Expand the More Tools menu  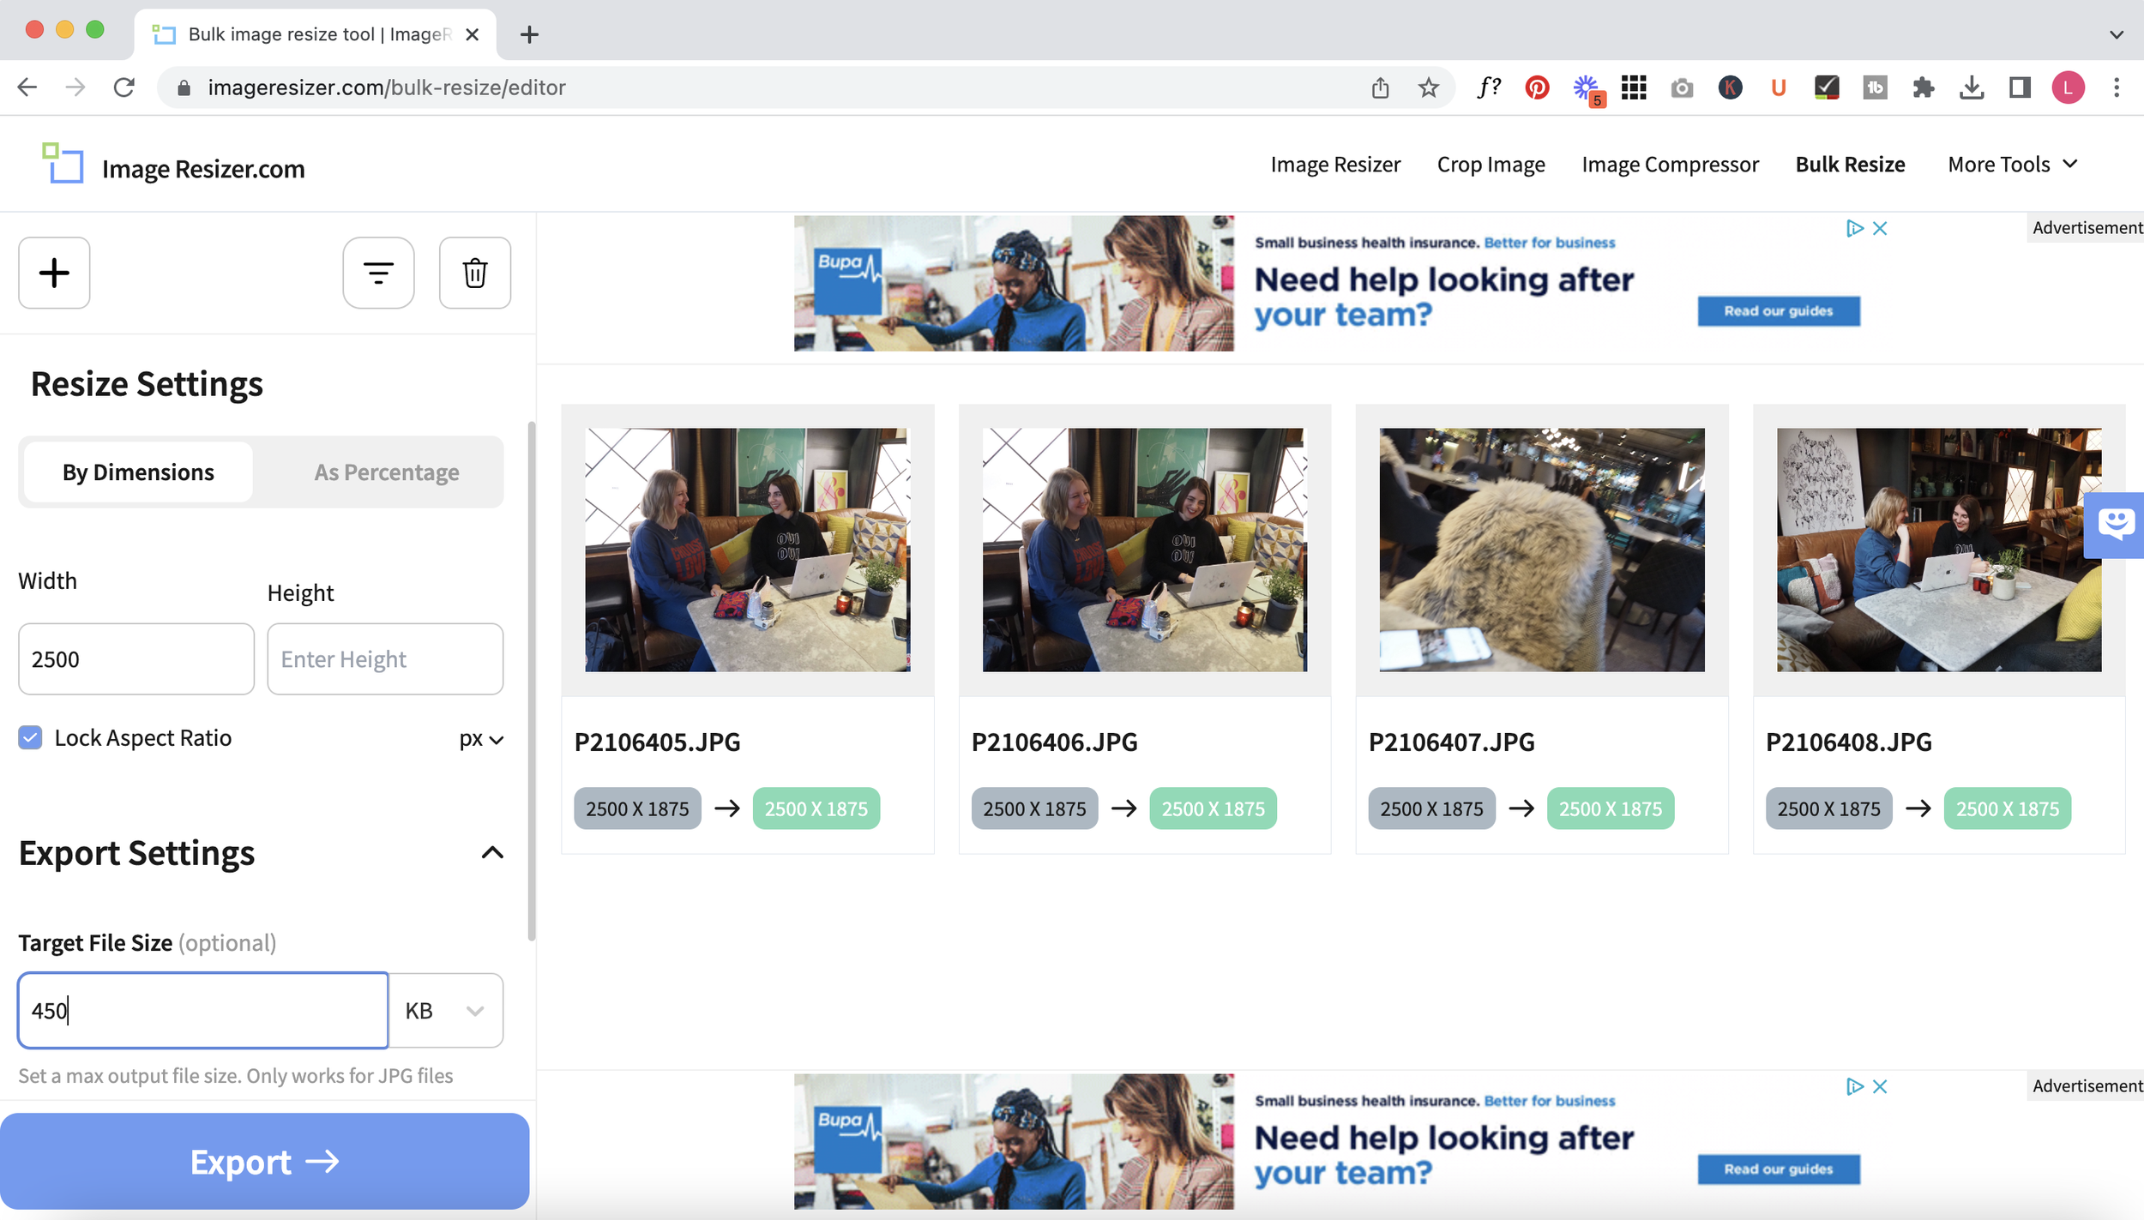click(2012, 164)
